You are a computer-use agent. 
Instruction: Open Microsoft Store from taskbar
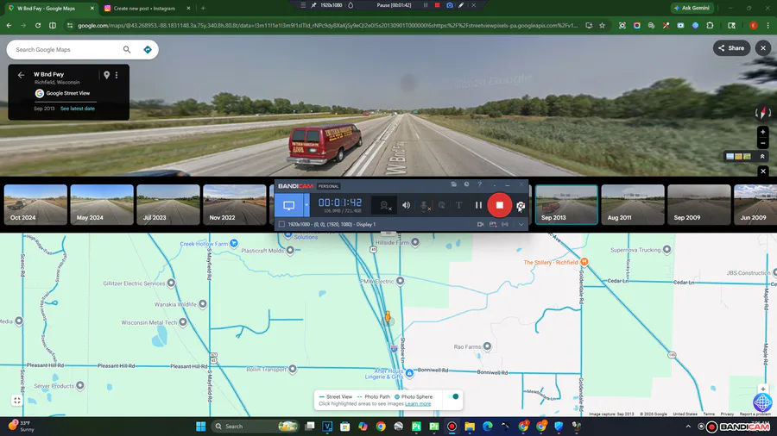click(x=344, y=427)
